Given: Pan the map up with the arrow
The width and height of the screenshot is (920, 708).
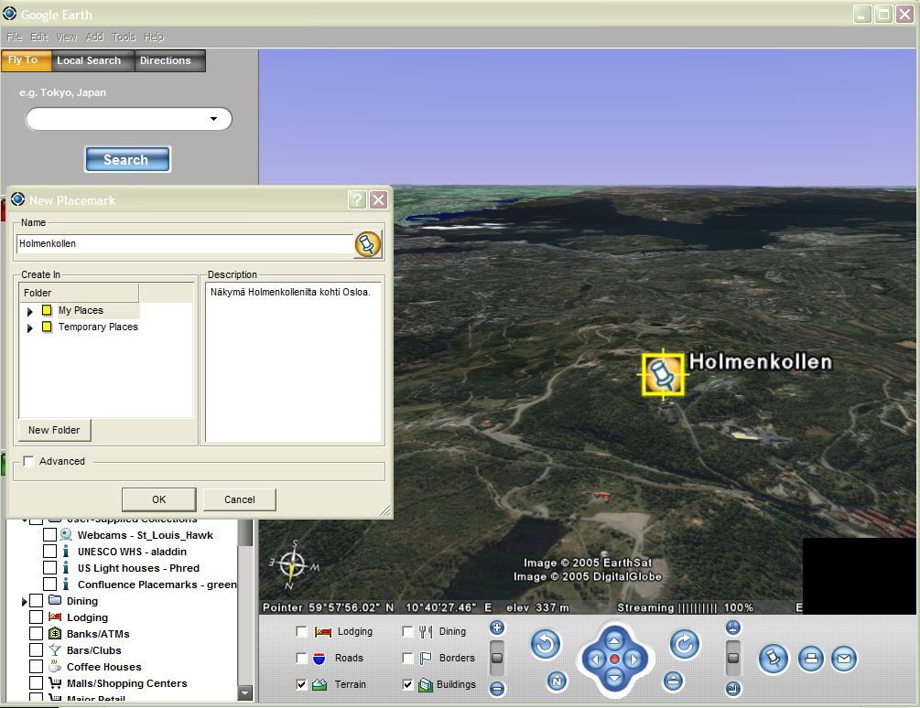Looking at the screenshot, I should point(614,640).
